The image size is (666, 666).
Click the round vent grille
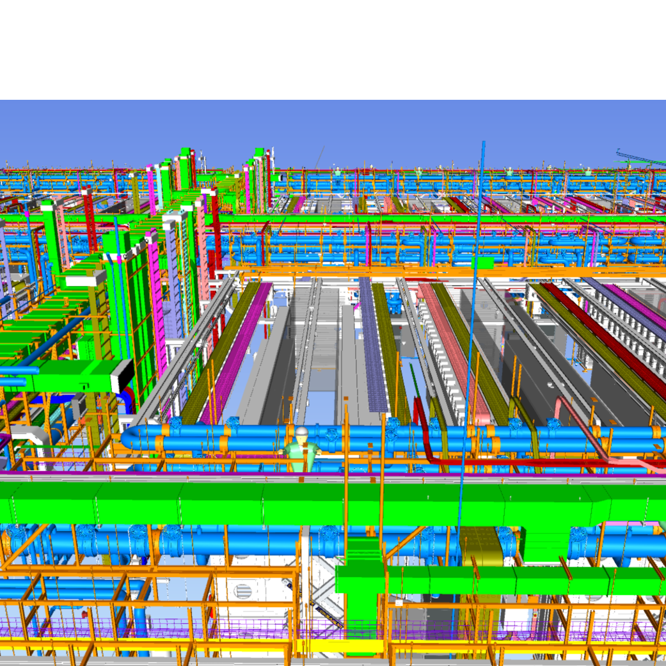[242, 591]
